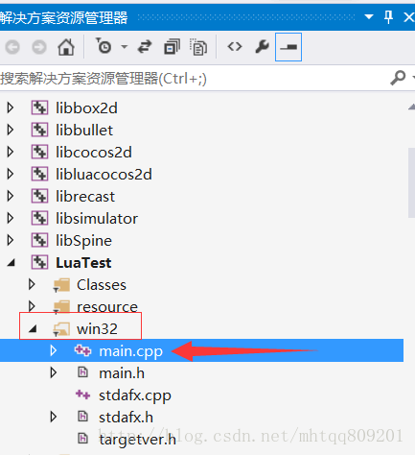Click the stdafx.h header file icon

(83, 417)
